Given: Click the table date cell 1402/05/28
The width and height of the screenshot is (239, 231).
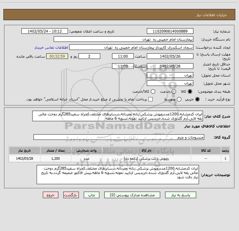Looking at the screenshot, I should [25, 158].
